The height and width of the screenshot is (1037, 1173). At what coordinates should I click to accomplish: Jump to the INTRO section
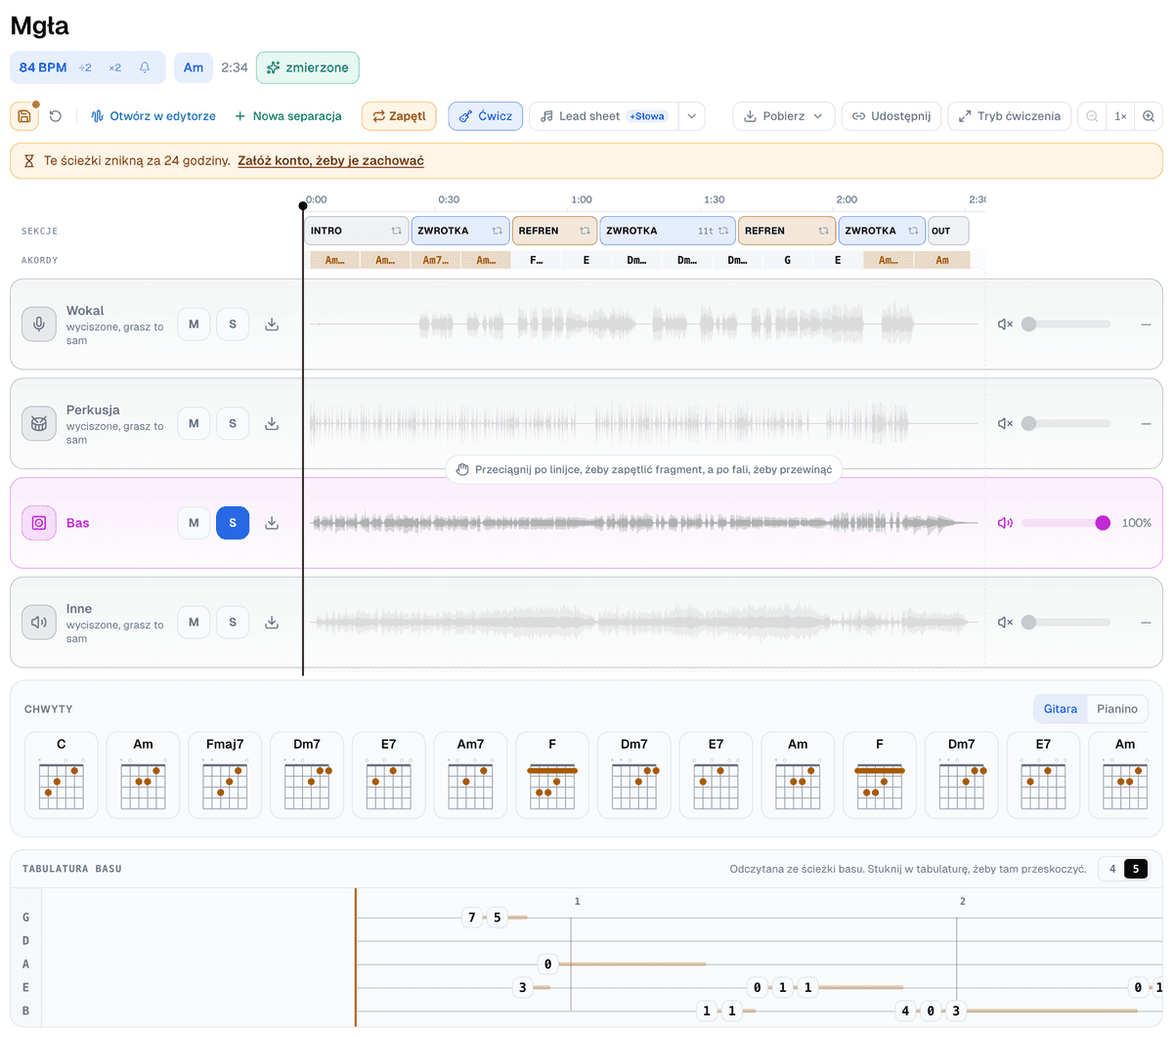356,231
